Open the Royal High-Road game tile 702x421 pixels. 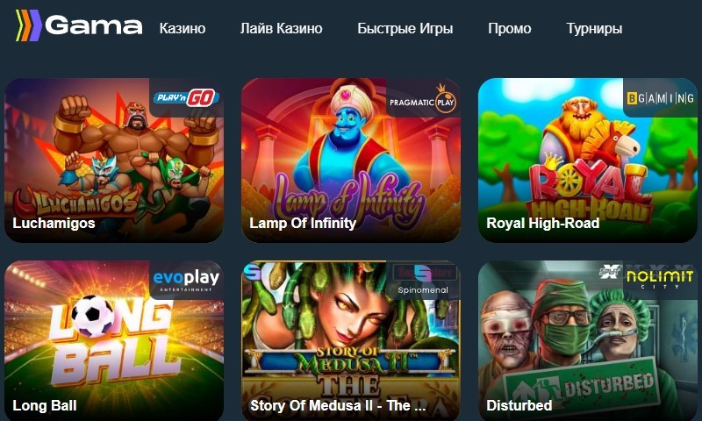tap(588, 161)
